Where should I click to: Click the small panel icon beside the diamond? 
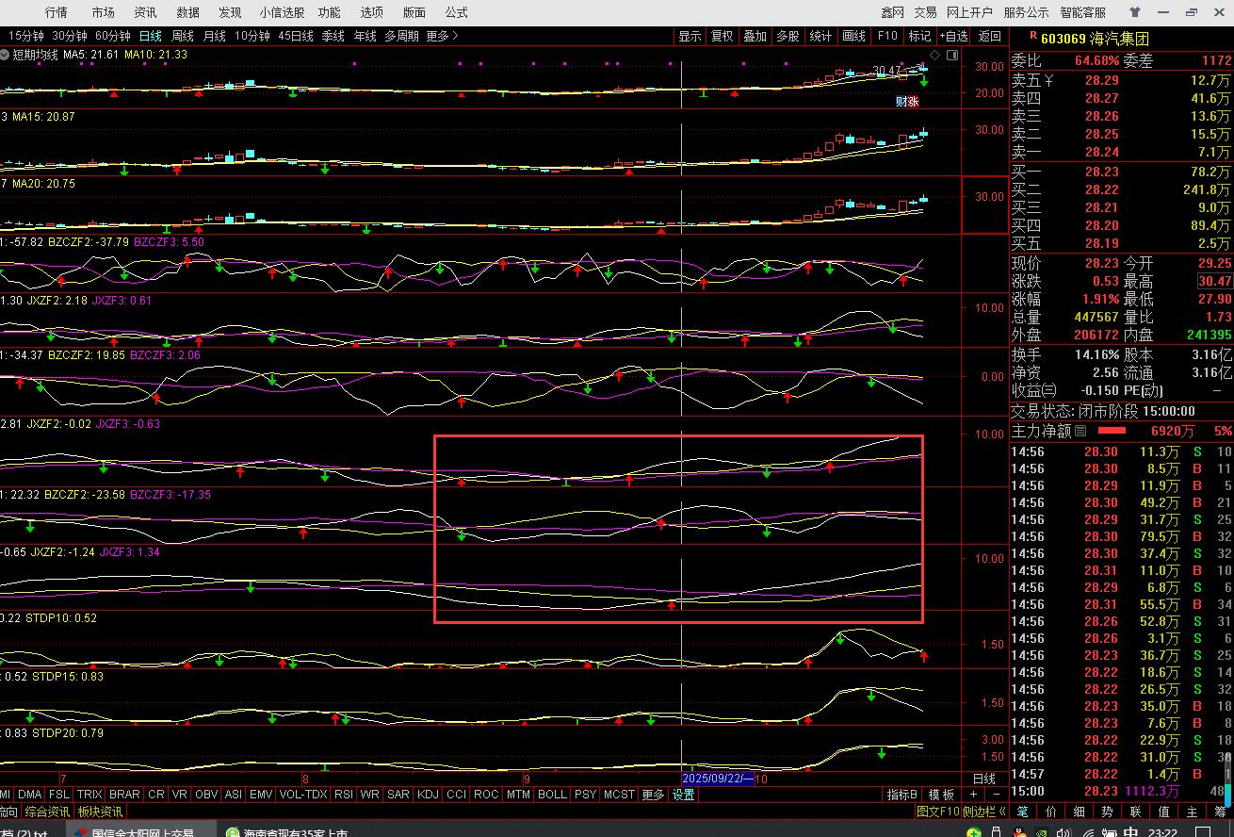point(951,55)
